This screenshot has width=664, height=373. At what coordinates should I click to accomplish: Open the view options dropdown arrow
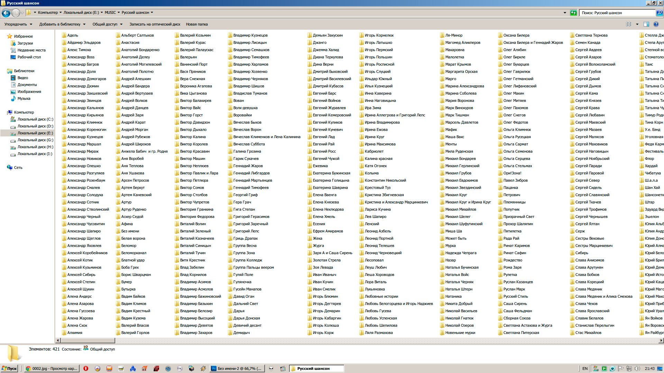point(637,24)
